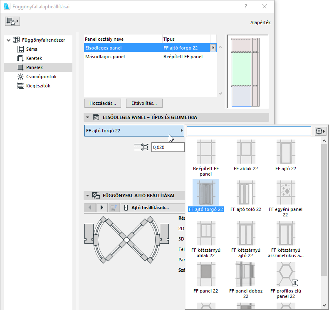Choose FF ajtó 22 thumbnail
Screen dimensions: 329x310
point(286,152)
